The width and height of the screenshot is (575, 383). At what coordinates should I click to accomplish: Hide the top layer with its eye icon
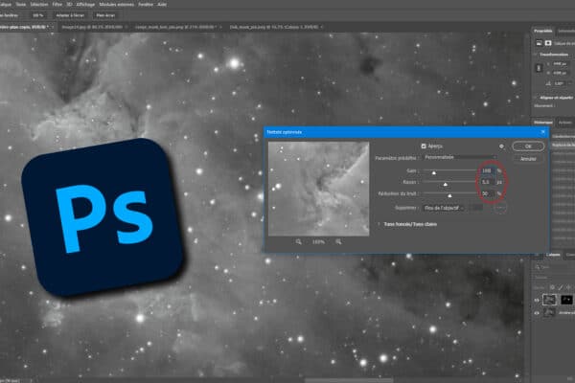click(537, 300)
